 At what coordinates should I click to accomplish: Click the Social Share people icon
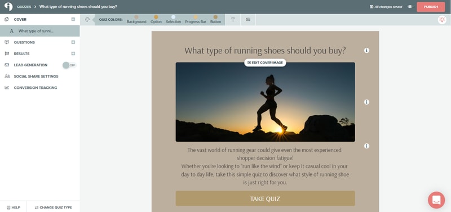7,76
